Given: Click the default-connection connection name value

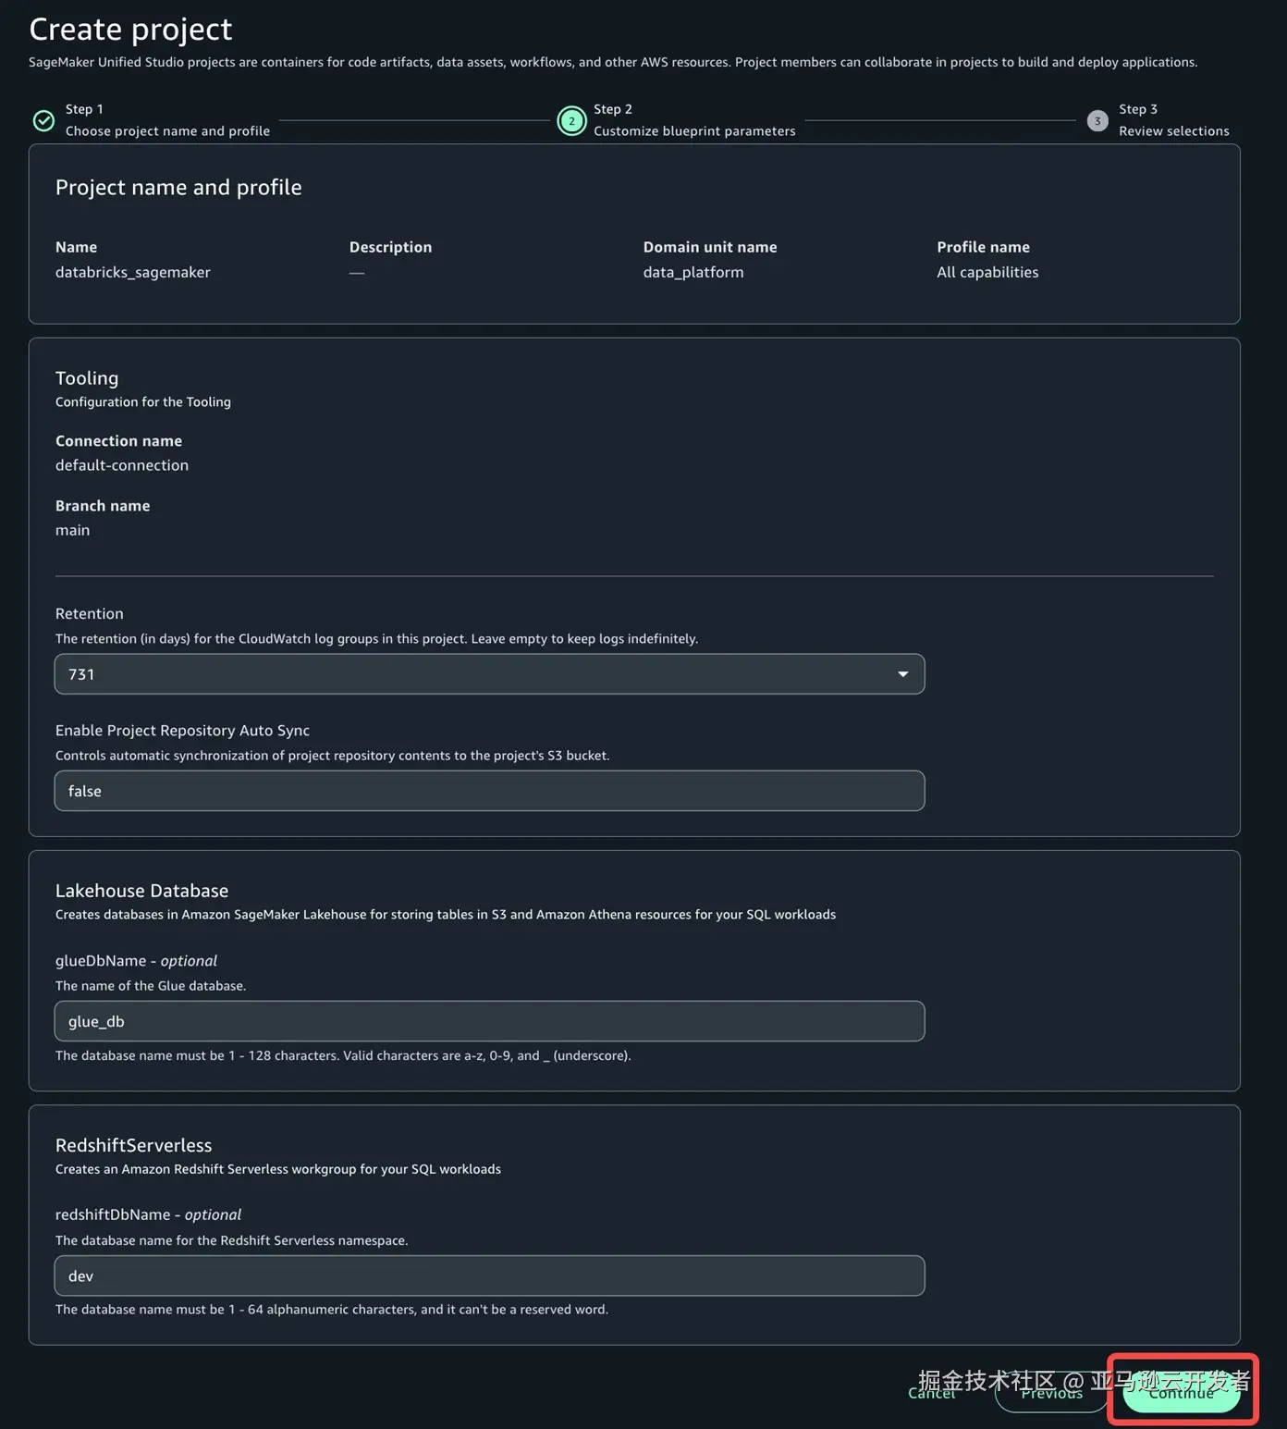Looking at the screenshot, I should coord(122,465).
